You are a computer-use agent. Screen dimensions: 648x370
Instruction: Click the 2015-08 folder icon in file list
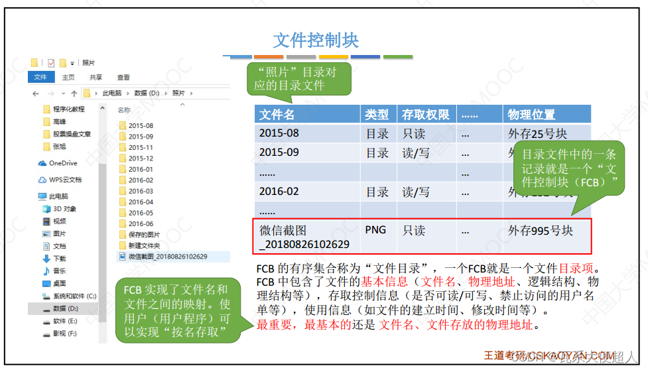pos(122,125)
